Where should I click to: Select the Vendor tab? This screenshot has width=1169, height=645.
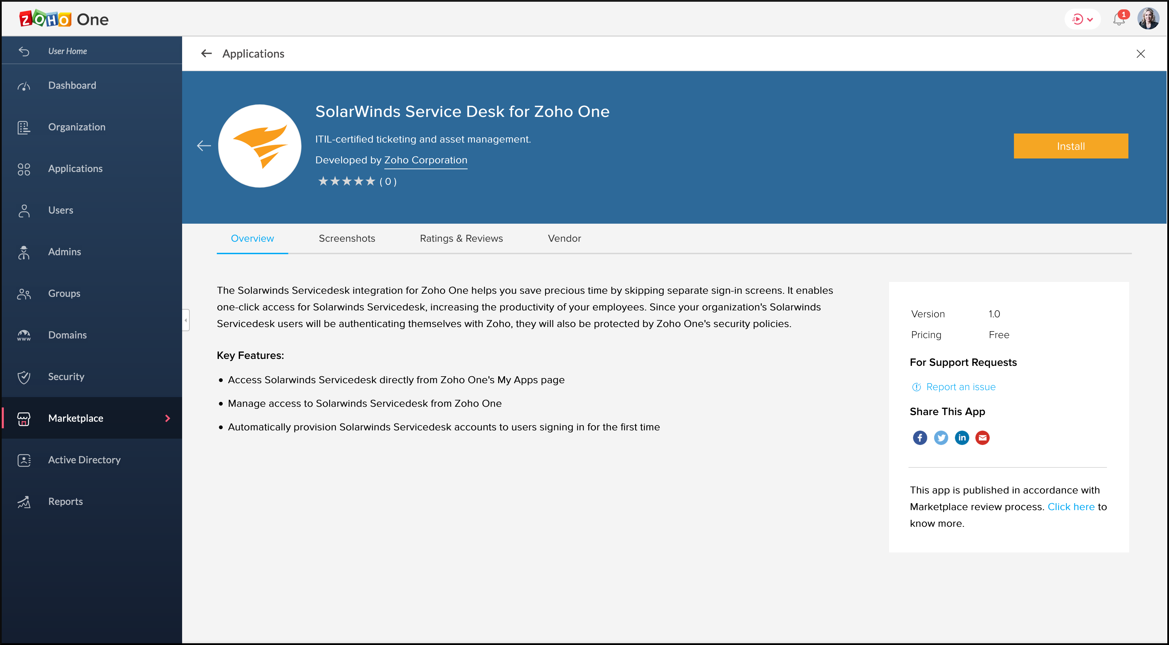pos(564,238)
